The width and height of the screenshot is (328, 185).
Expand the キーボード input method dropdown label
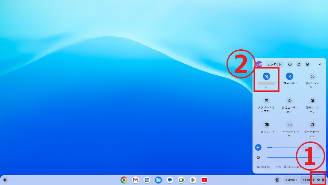(290, 132)
